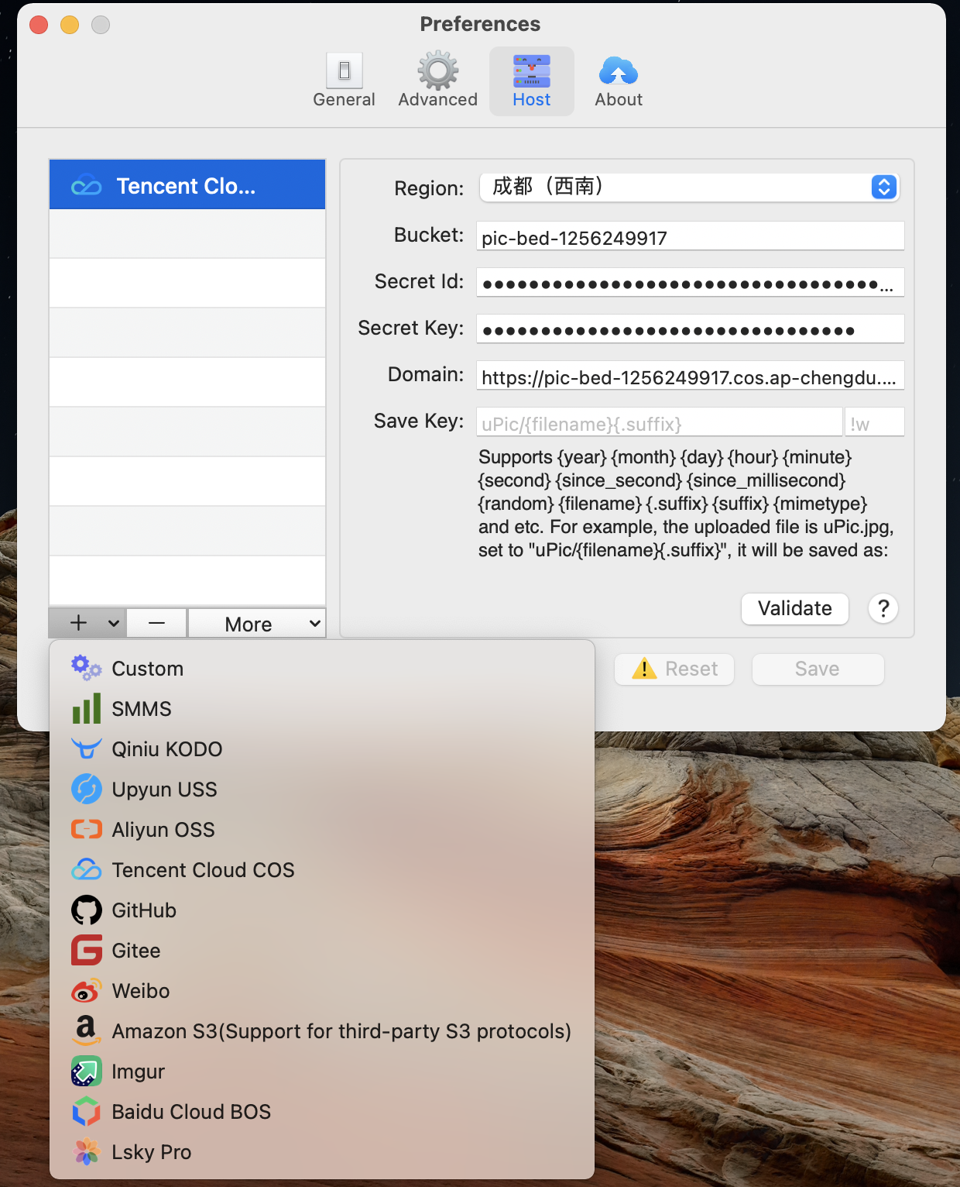Viewport: 960px width, 1187px height.
Task: Open the Region dropdown
Action: pos(689,187)
